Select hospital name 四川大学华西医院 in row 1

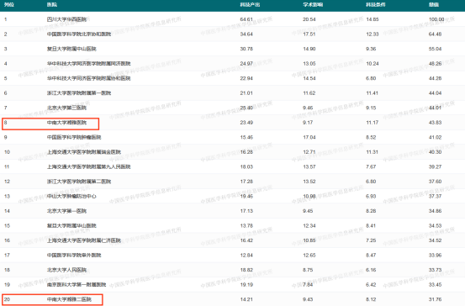(66, 19)
